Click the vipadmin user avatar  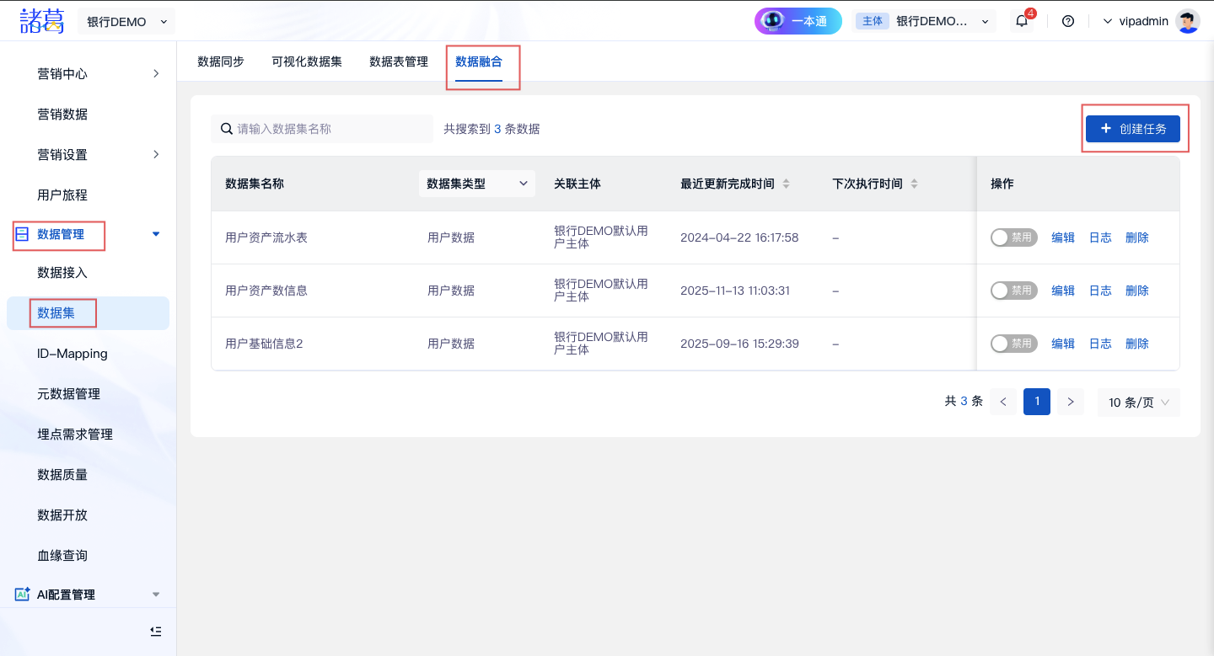coord(1187,21)
